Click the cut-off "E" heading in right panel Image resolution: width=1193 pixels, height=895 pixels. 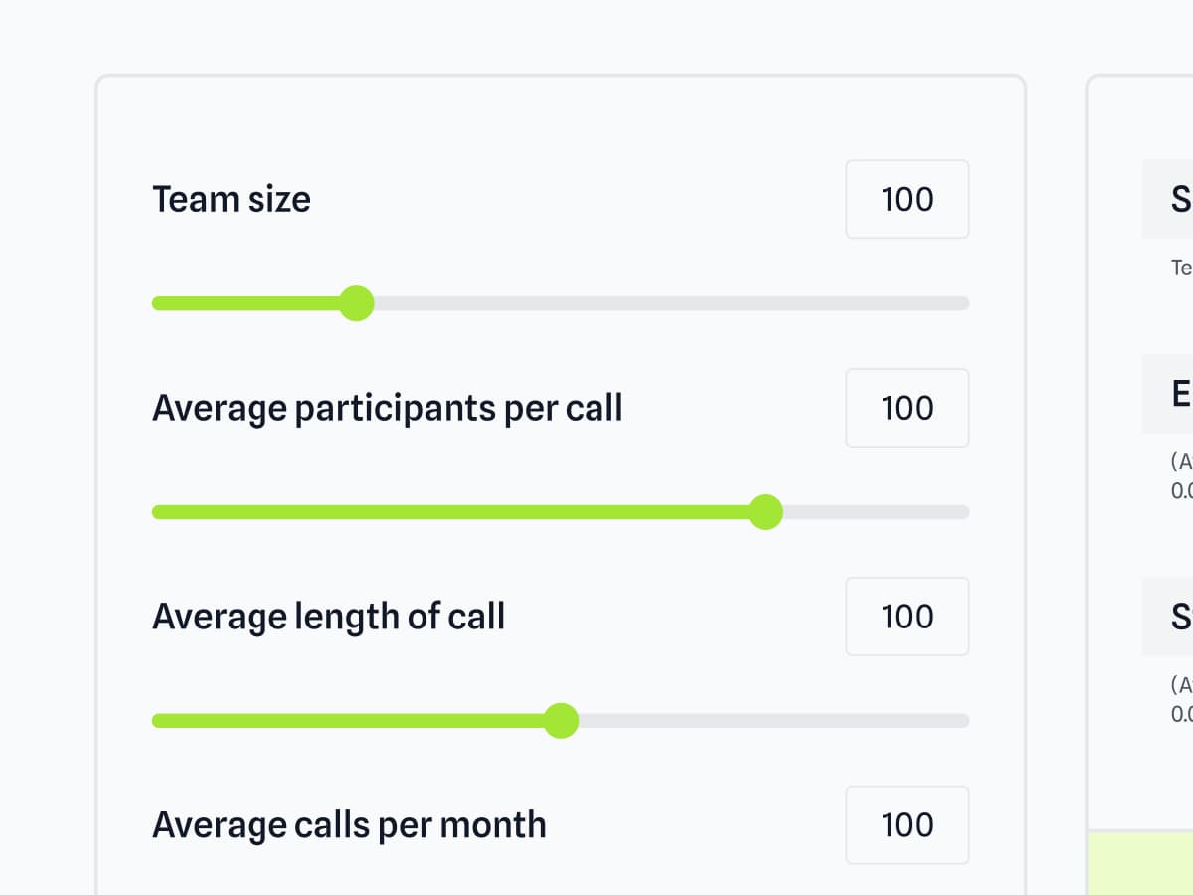pos(1181,394)
